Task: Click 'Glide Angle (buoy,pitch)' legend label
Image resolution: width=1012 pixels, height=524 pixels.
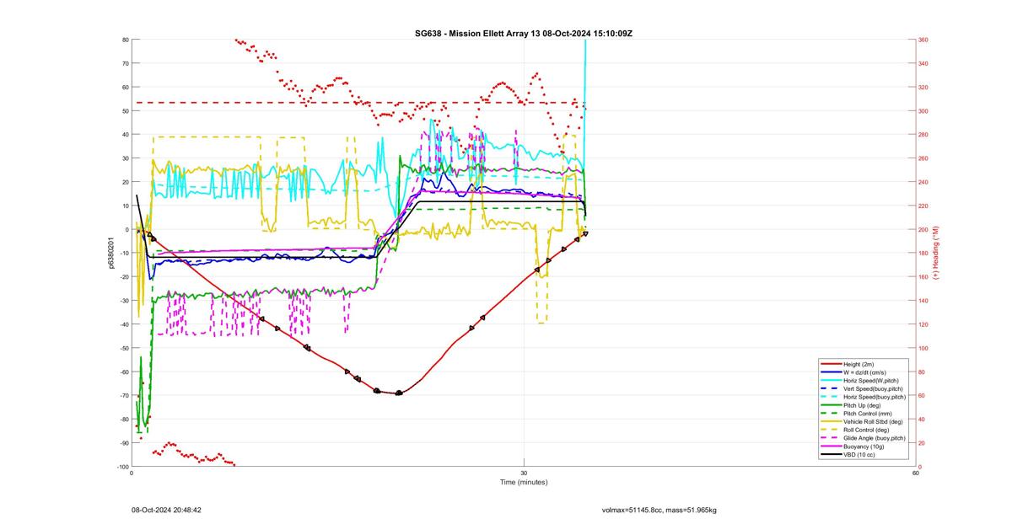Action: point(875,437)
